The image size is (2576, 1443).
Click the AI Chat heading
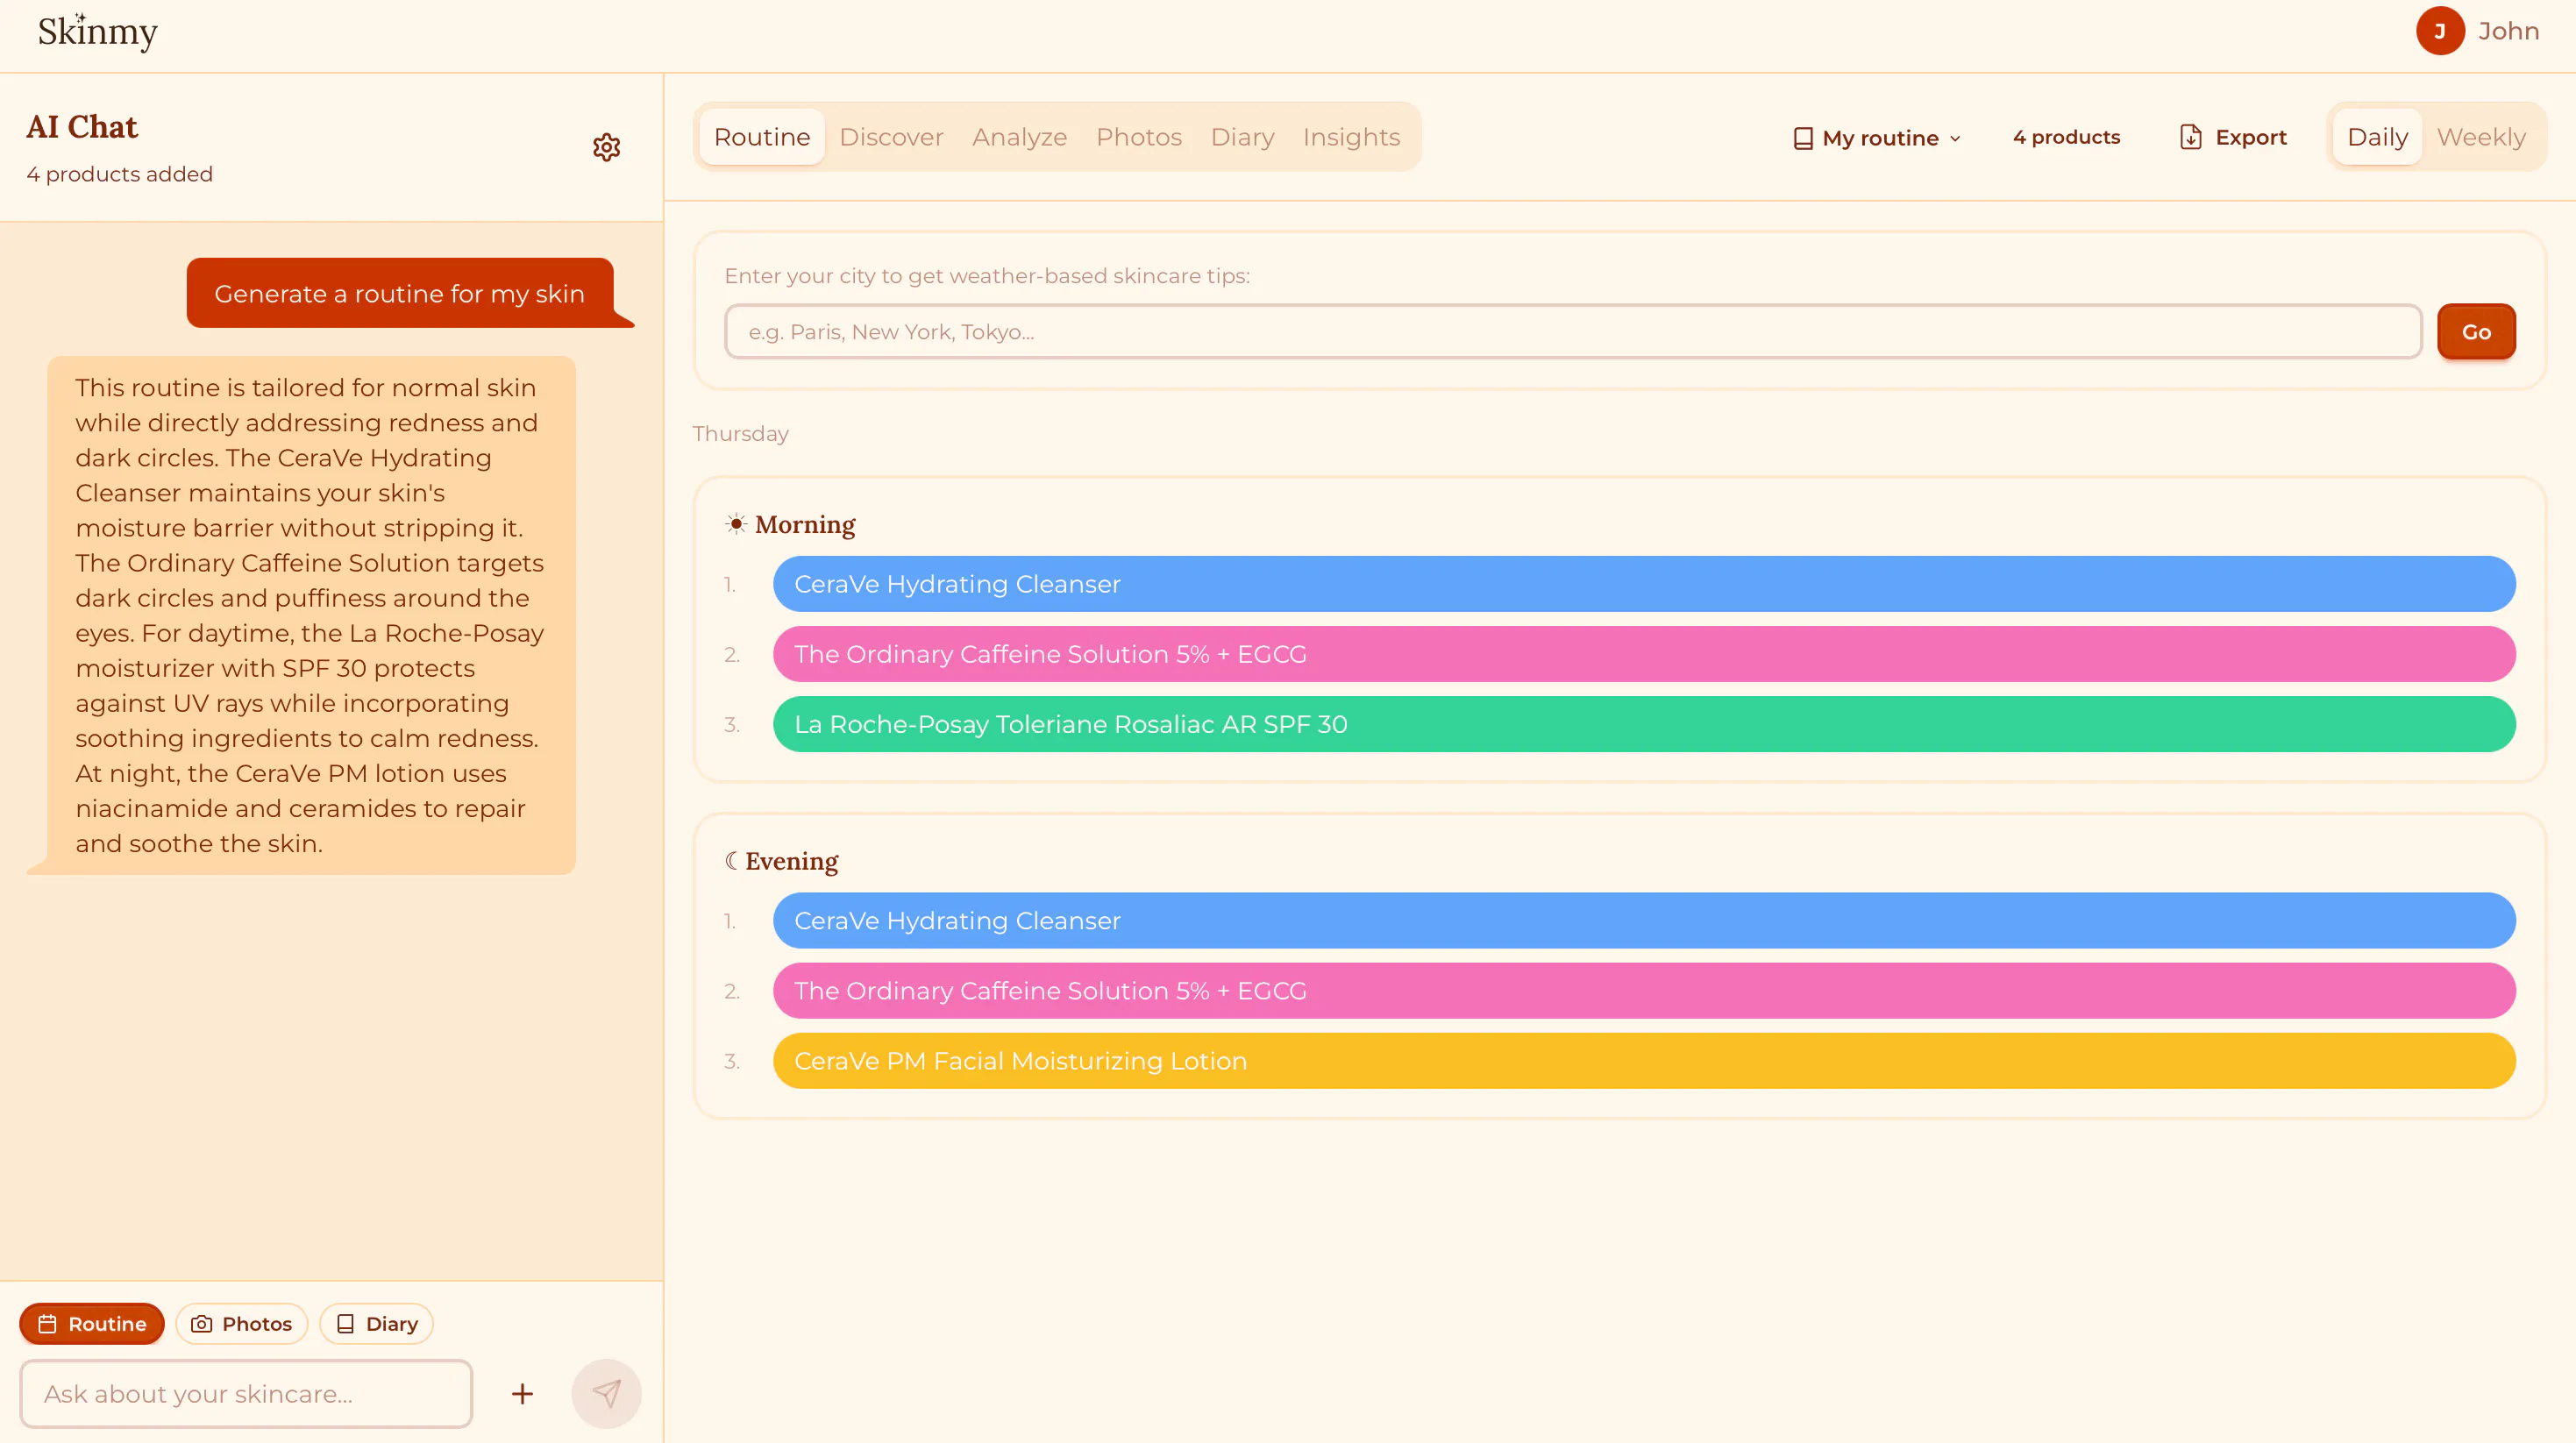tap(82, 127)
